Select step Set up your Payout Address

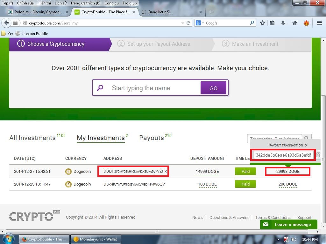click(159, 44)
